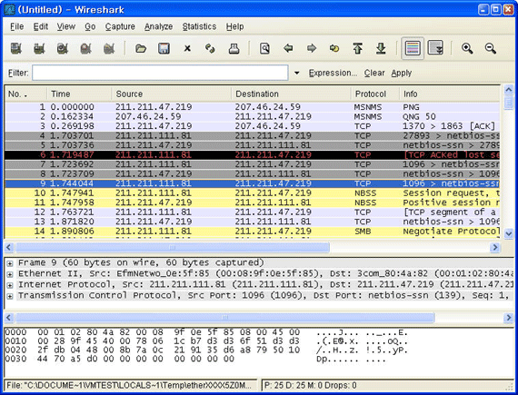Expand the Ethernet II tree node
Image resolution: width=518 pixels, height=395 pixels.
(x=10, y=274)
